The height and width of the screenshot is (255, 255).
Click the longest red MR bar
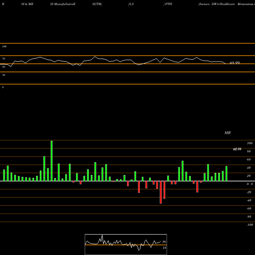[161, 192]
